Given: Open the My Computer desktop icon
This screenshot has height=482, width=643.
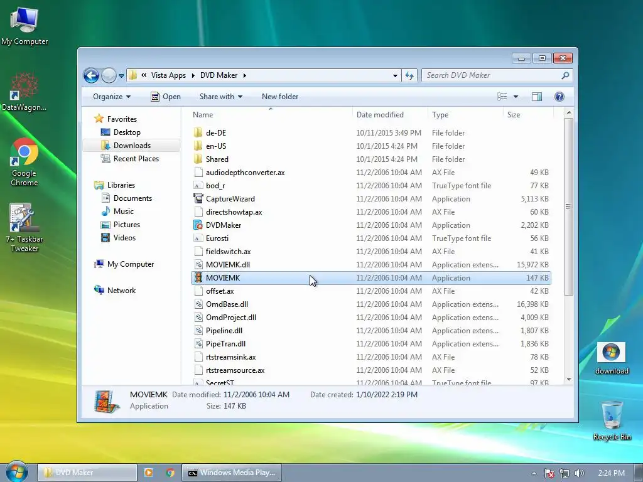Looking at the screenshot, I should click(24, 26).
